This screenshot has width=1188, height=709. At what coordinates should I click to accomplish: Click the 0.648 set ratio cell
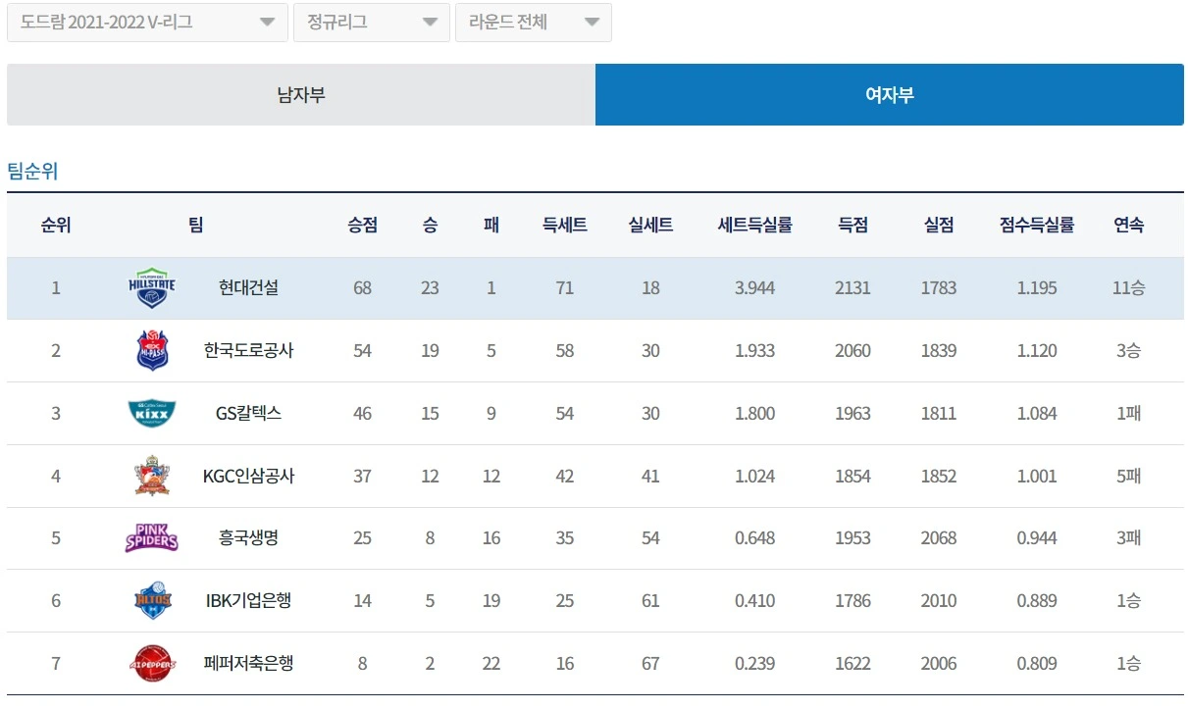[755, 538]
